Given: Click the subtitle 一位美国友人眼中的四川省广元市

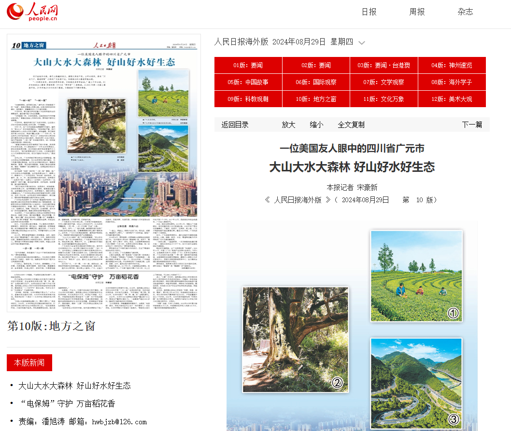Looking at the screenshot, I should 352,149.
